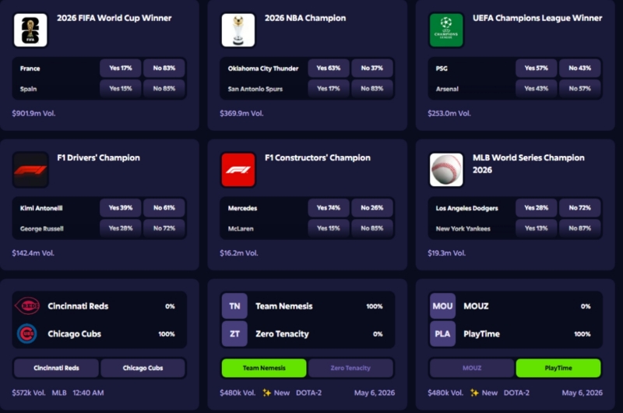This screenshot has height=413, width=623.
Task: Click the sparkle New icon under Team Nemesis card
Action: pyautogui.click(x=266, y=393)
